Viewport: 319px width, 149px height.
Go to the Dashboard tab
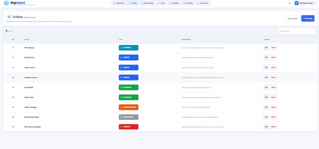(119, 3)
